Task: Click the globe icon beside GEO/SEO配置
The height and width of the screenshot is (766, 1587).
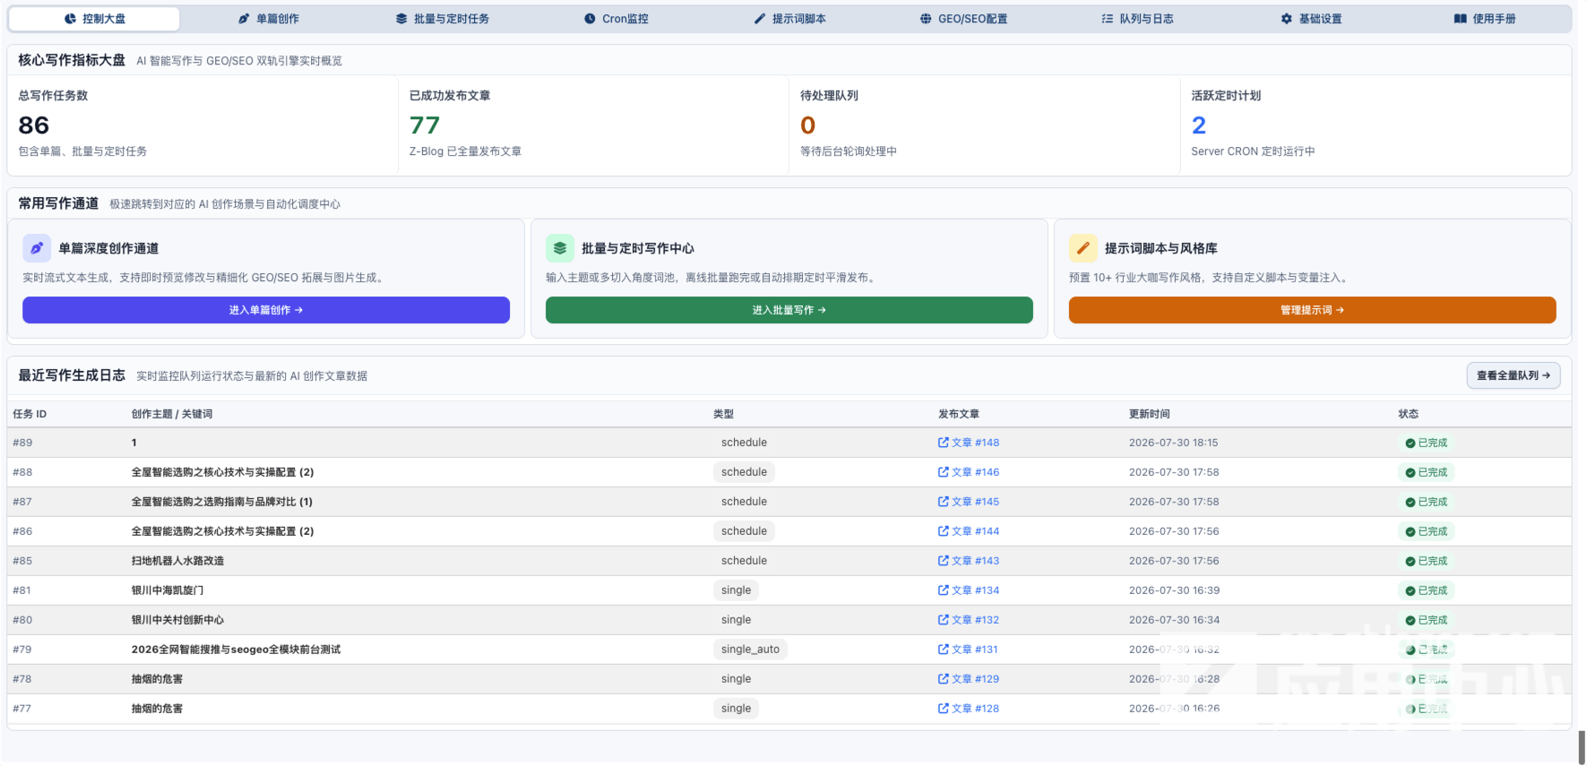Action: pos(926,19)
